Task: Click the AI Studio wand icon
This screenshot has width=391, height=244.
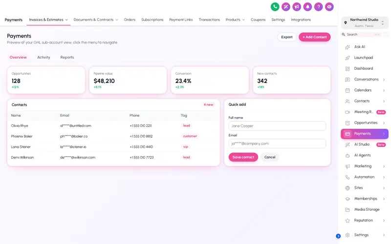Action: (348, 144)
